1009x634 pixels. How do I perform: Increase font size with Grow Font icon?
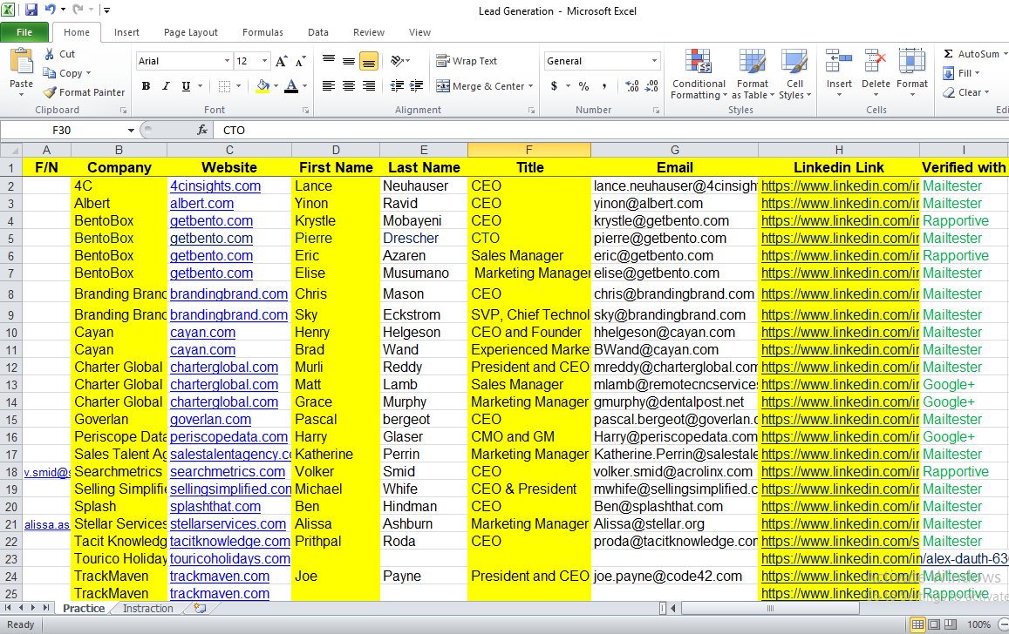tap(281, 61)
